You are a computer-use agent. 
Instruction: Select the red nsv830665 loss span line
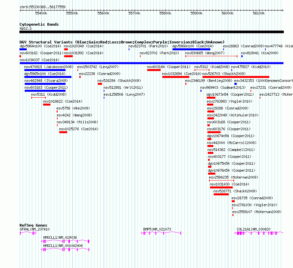point(211,56)
